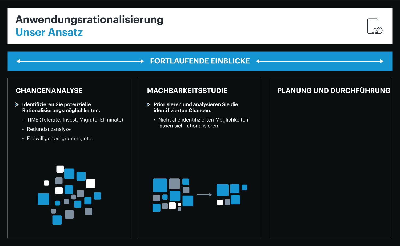Click the tablet touch icon in header
400x246 pixels.
pyautogui.click(x=375, y=26)
